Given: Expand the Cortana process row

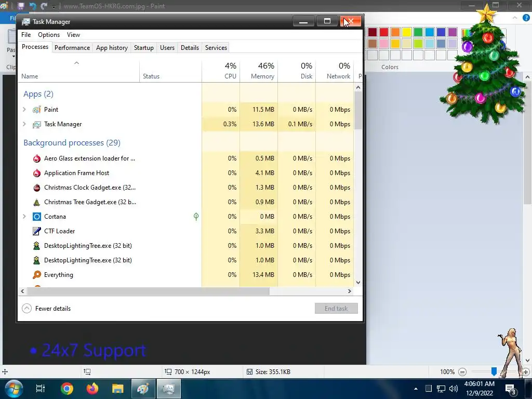Looking at the screenshot, I should pyautogui.click(x=24, y=216).
